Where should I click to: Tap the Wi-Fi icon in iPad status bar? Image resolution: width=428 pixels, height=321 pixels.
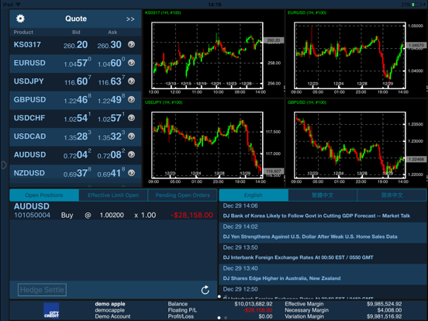(19, 5)
